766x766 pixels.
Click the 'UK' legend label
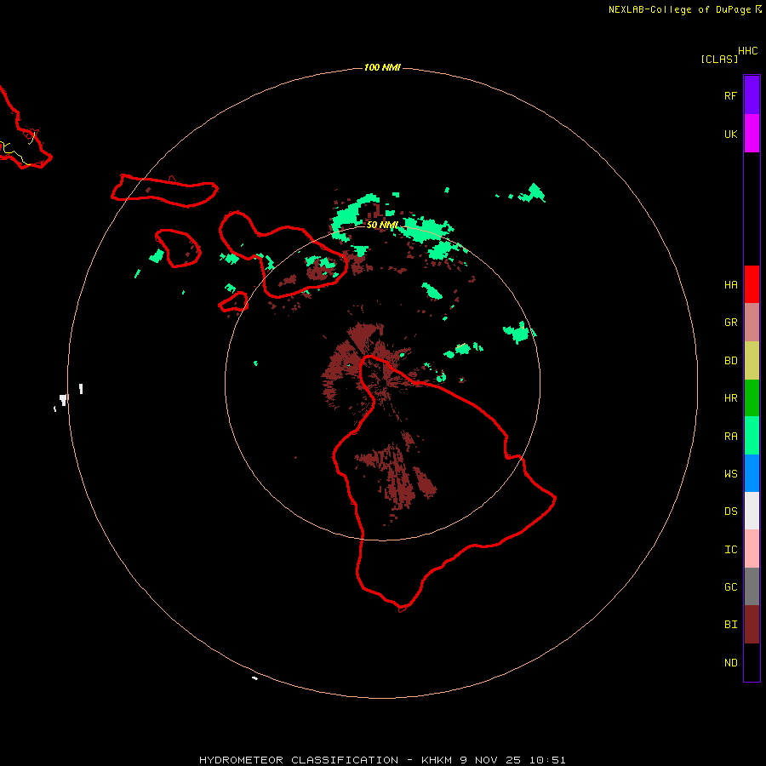tap(731, 134)
